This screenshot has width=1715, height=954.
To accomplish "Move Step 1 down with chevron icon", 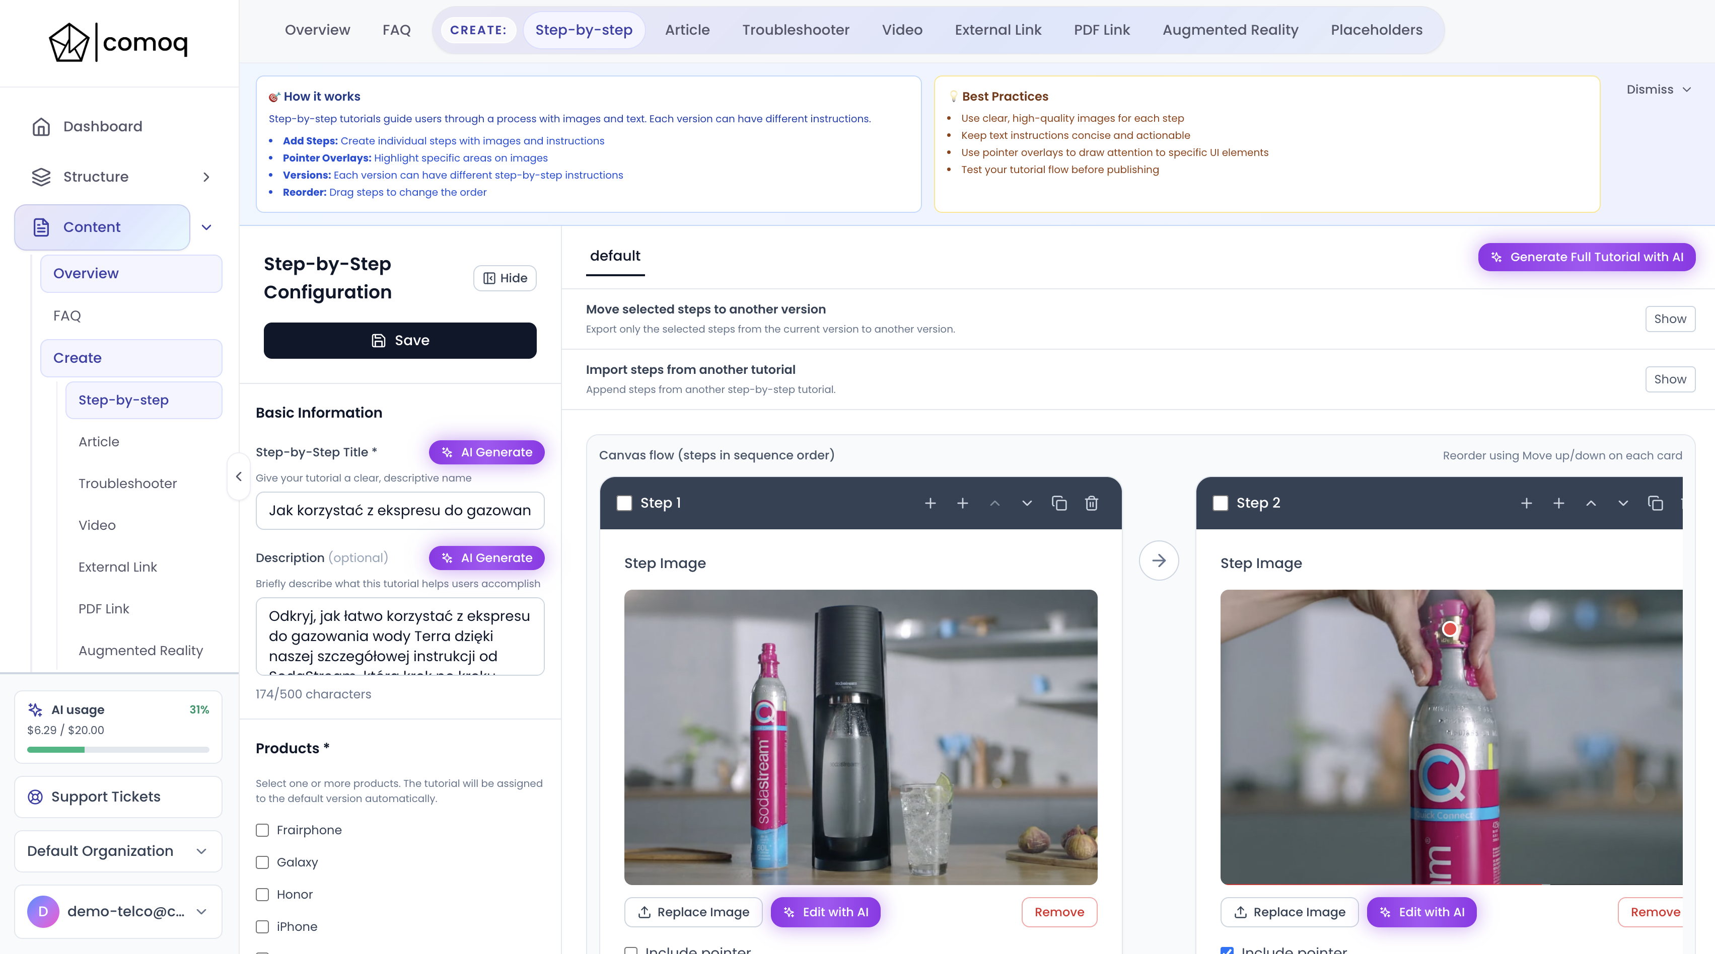I will pos(1027,503).
